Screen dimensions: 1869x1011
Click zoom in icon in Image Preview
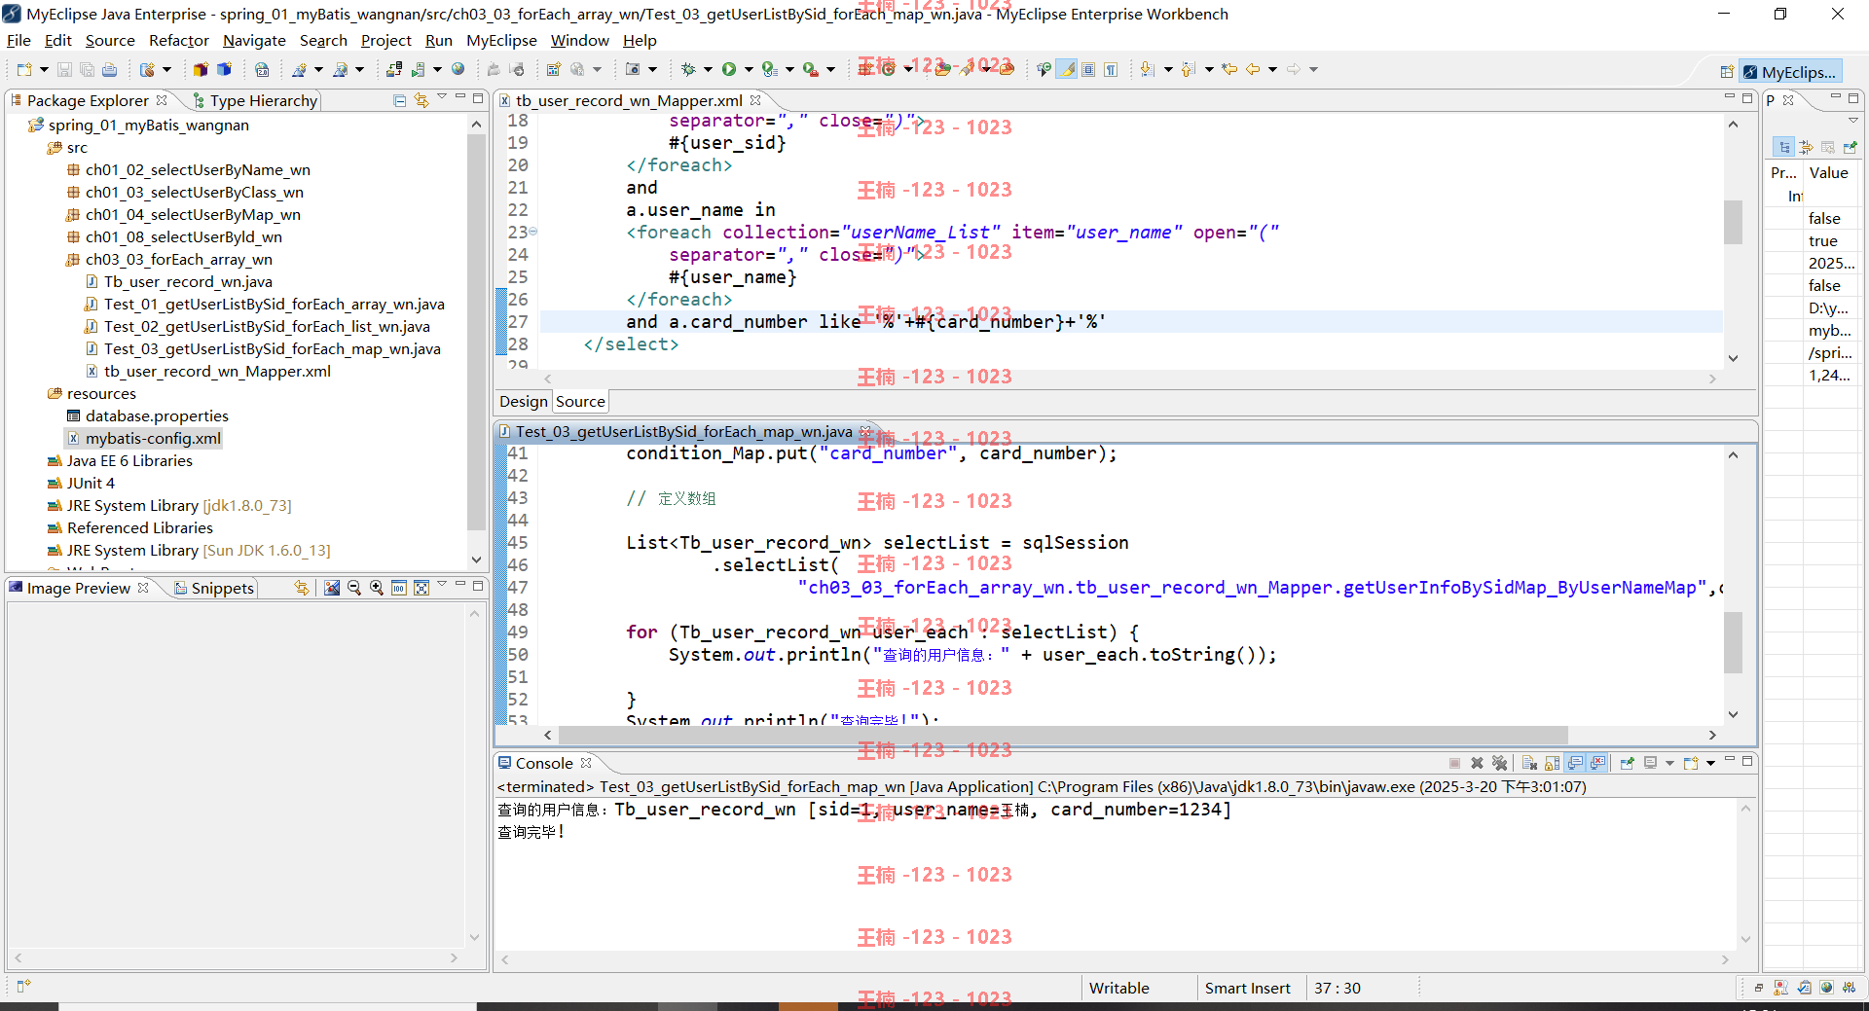pyautogui.click(x=377, y=588)
